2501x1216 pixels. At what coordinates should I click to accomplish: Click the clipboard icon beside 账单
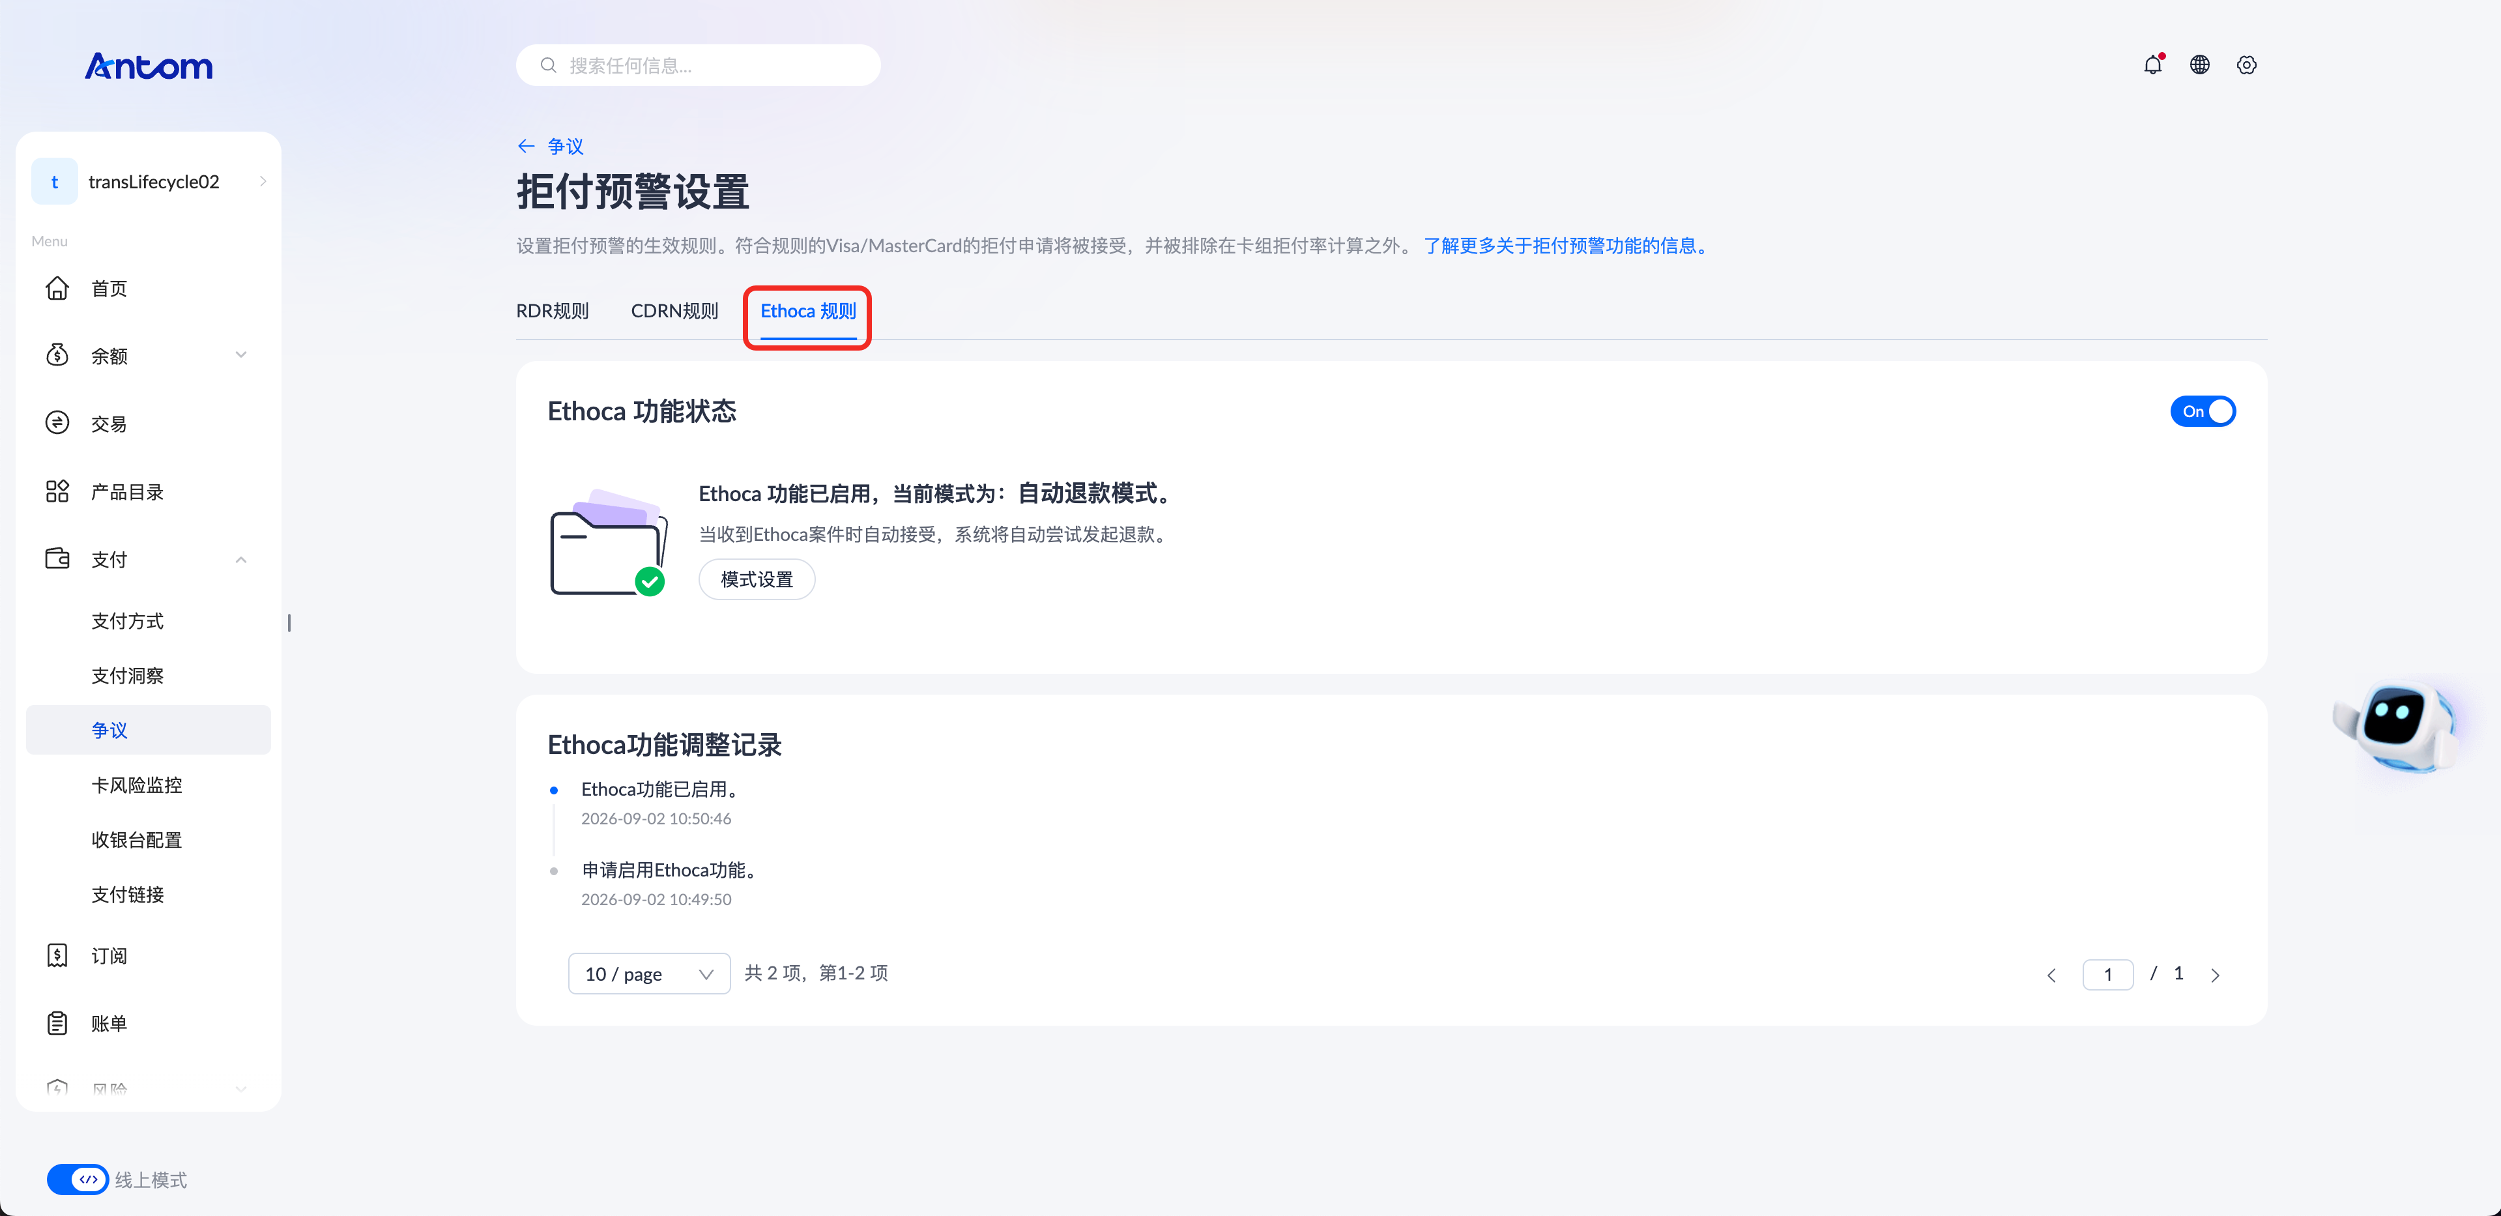point(57,1022)
